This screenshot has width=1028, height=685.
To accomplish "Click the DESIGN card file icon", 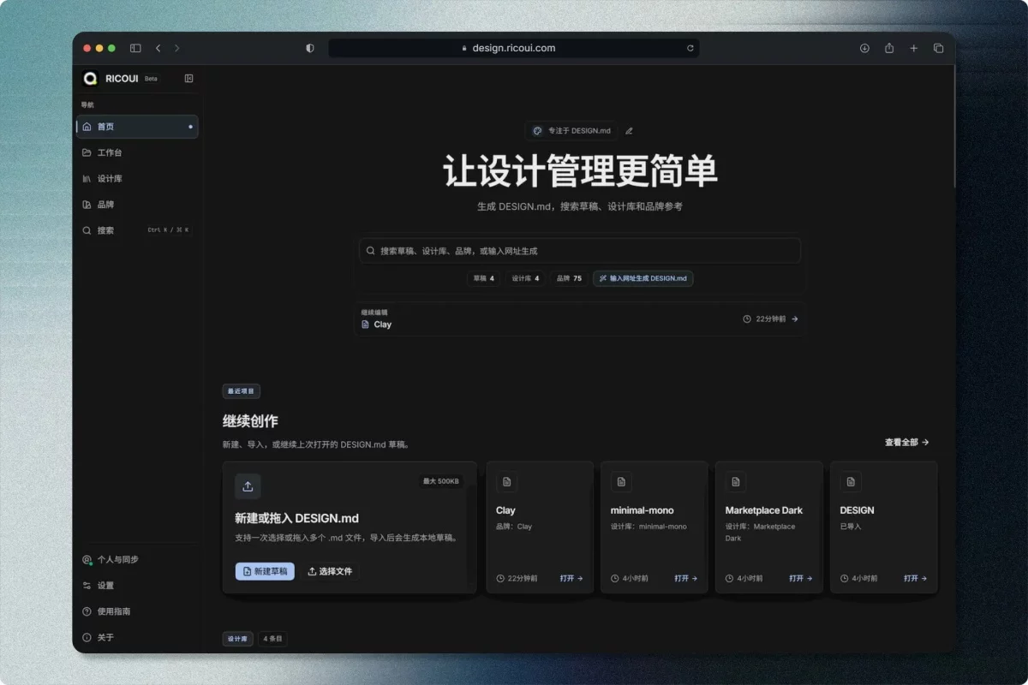I will 851,482.
